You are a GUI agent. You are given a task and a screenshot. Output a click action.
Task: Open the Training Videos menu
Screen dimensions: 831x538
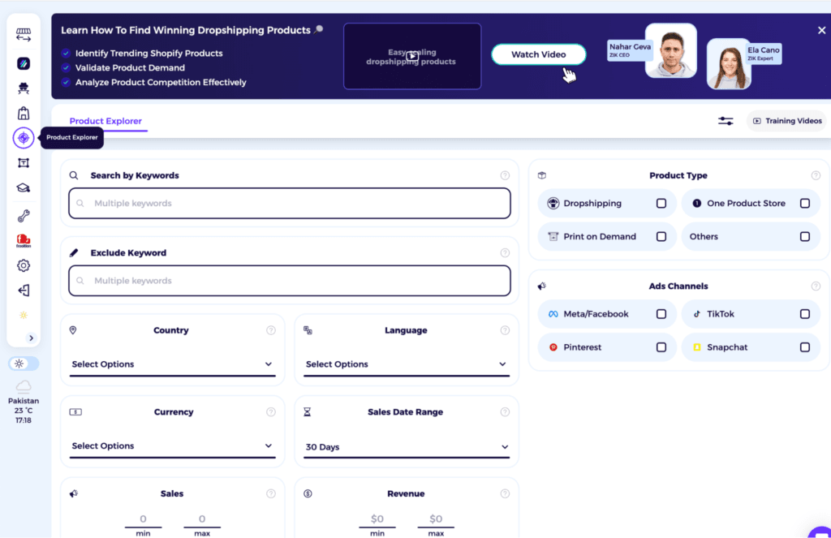[x=786, y=120]
